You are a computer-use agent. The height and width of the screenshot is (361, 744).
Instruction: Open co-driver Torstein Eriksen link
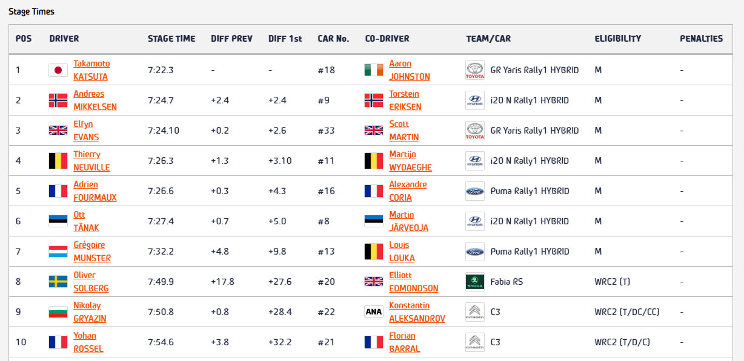pyautogui.click(x=405, y=100)
